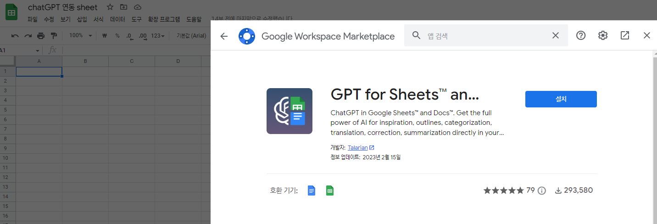Select cell A1 in the sheet
The height and width of the screenshot is (224, 657).
(39, 72)
